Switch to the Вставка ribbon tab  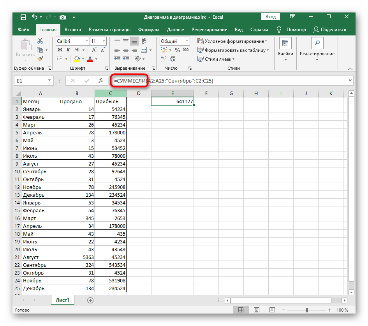[x=73, y=30]
